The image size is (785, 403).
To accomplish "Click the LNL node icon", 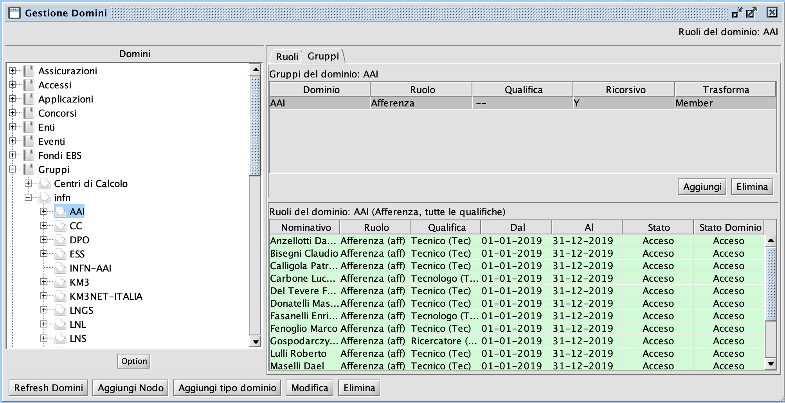I will 60,324.
